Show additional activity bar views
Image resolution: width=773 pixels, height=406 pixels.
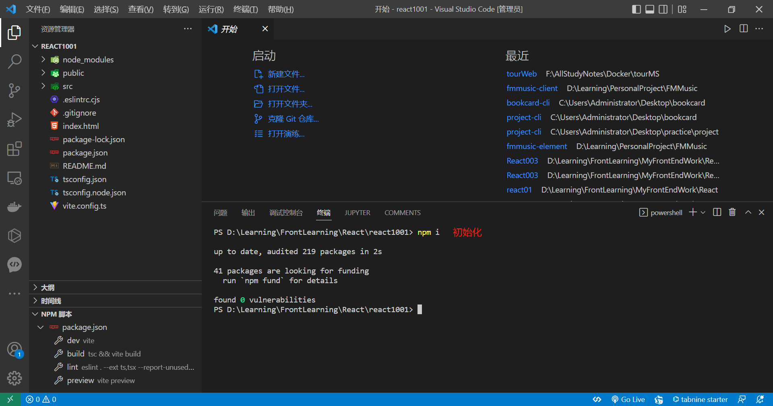(14, 294)
